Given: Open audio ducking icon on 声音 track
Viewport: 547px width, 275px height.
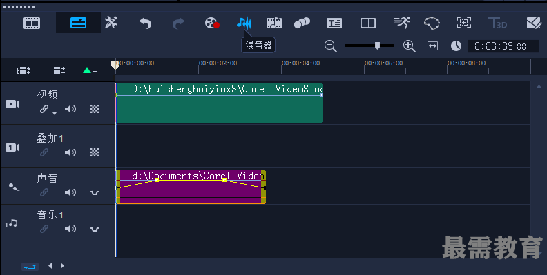Looking at the screenshot, I should click(x=95, y=193).
